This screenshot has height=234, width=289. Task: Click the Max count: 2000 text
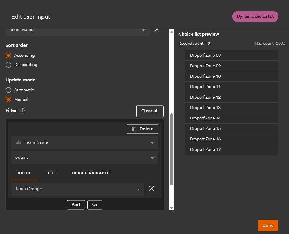[270, 43]
